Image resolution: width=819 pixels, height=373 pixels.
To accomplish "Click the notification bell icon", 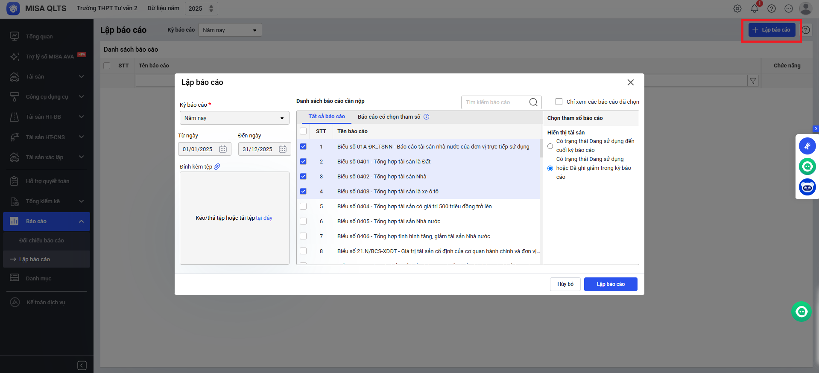I will click(x=754, y=9).
